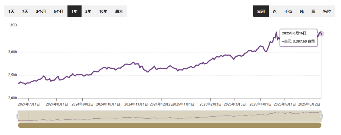Switch unit to 吨
Screen dimensions: 341x135
pos(302,11)
